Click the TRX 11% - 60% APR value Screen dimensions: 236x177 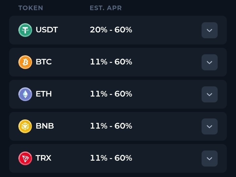pos(111,158)
